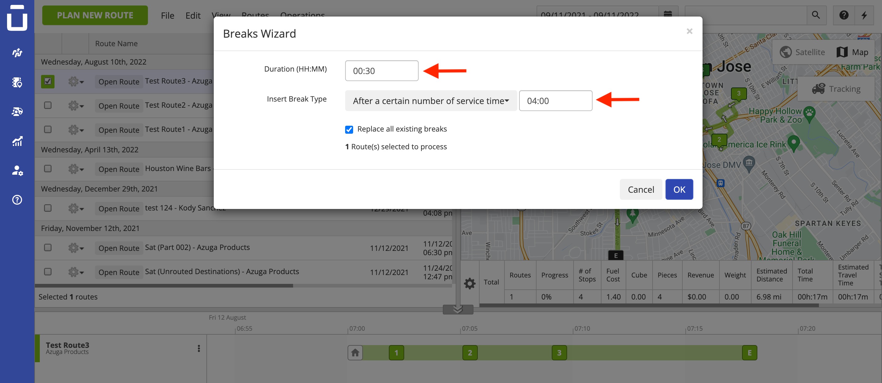
Task: Click the search magnifier icon
Action: tap(816, 15)
